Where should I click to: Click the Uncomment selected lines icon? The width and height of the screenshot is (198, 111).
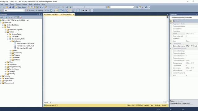[x=79, y=10]
